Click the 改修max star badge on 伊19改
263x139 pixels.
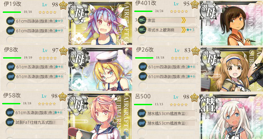(63, 6)
